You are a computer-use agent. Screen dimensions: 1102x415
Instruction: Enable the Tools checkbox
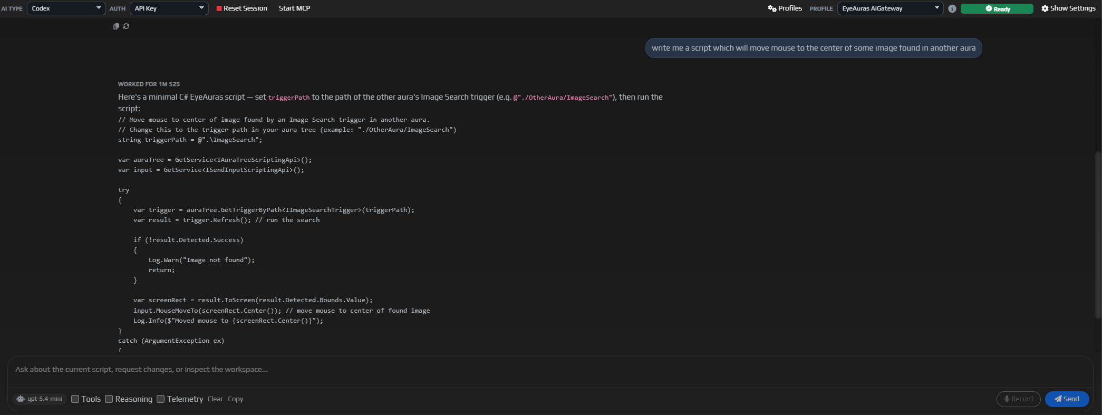coord(75,399)
